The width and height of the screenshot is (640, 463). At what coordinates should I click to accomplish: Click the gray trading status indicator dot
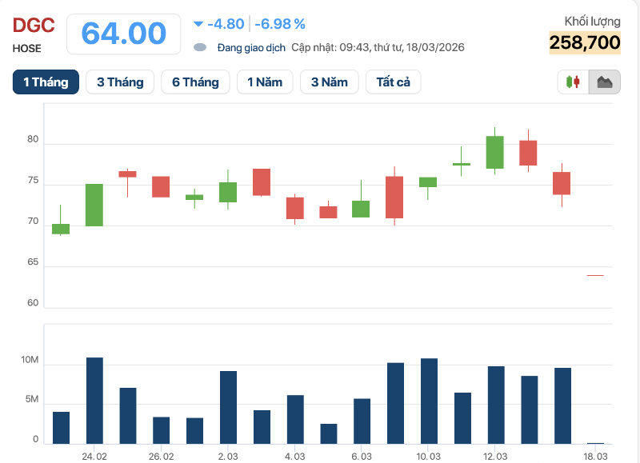(x=200, y=47)
